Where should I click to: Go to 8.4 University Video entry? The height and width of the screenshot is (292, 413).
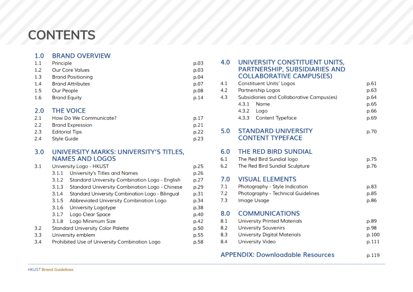[257, 241]
